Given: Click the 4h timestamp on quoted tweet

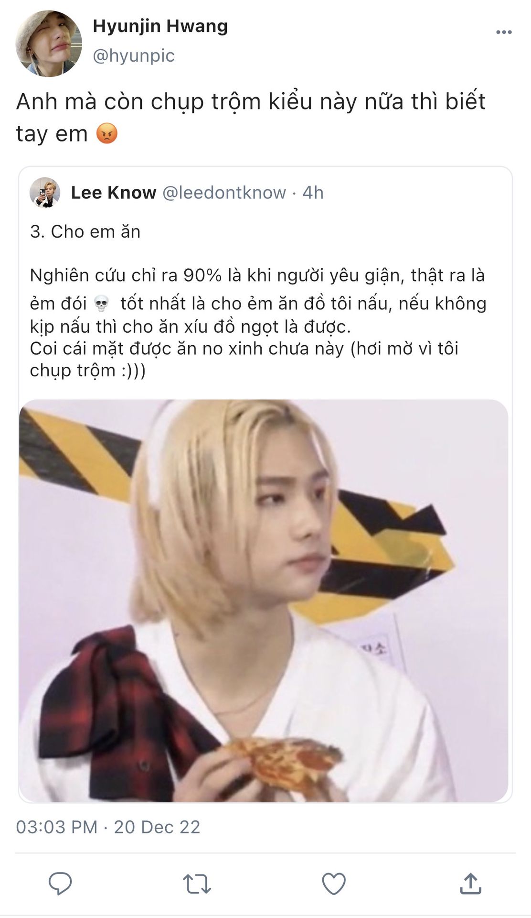Looking at the screenshot, I should (x=313, y=193).
